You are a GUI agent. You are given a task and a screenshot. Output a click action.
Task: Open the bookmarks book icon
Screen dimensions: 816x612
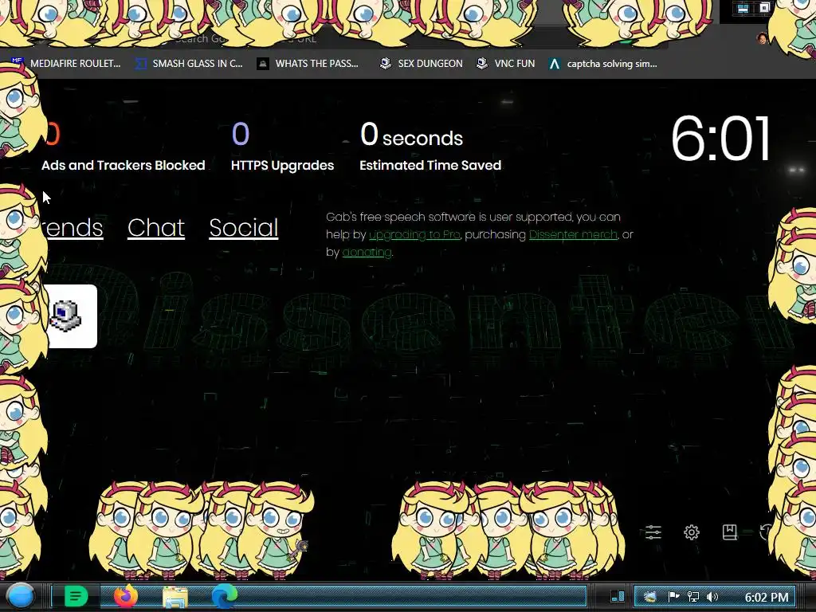tap(730, 532)
